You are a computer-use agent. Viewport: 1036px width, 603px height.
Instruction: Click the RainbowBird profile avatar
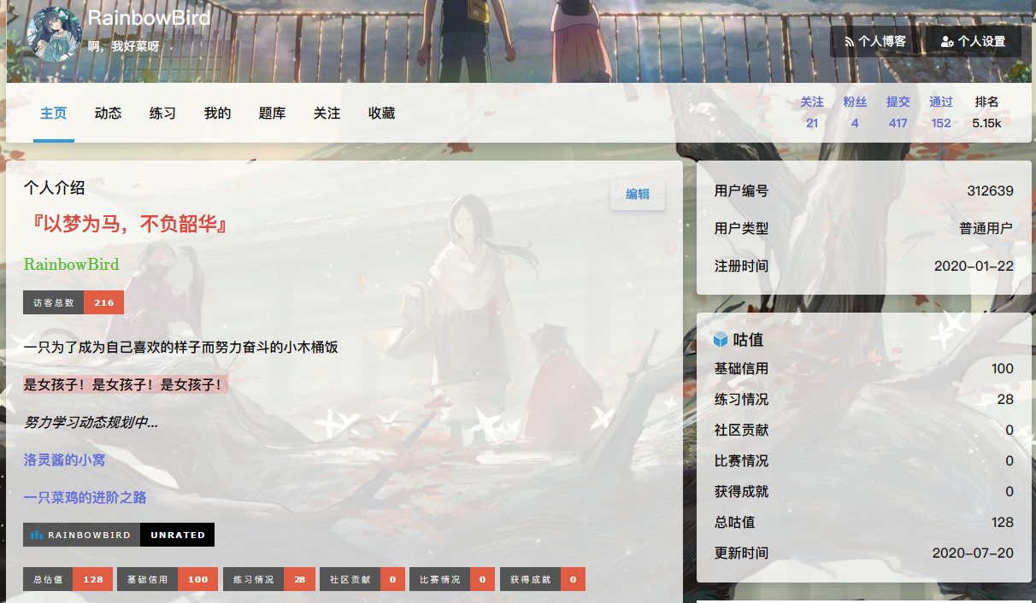[55, 33]
